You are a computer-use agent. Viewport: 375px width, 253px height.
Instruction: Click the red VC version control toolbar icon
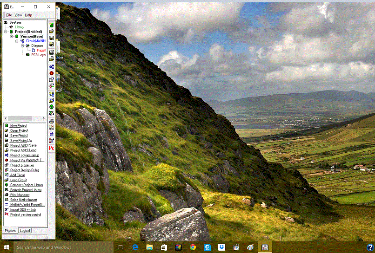click(x=52, y=148)
